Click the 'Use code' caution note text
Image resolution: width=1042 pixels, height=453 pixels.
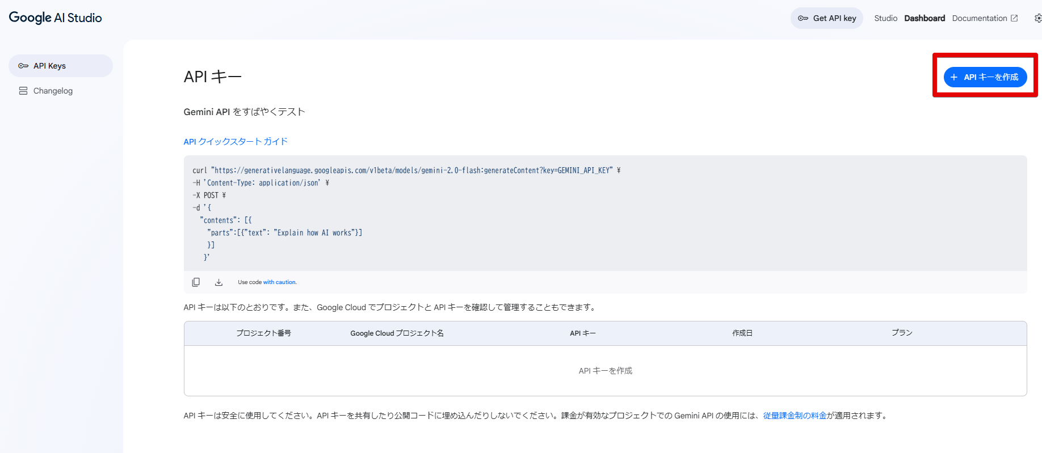click(x=250, y=282)
